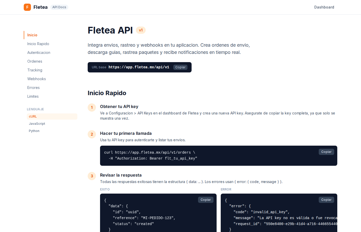
Task: Navigate to the Limites section
Action: click(x=33, y=96)
